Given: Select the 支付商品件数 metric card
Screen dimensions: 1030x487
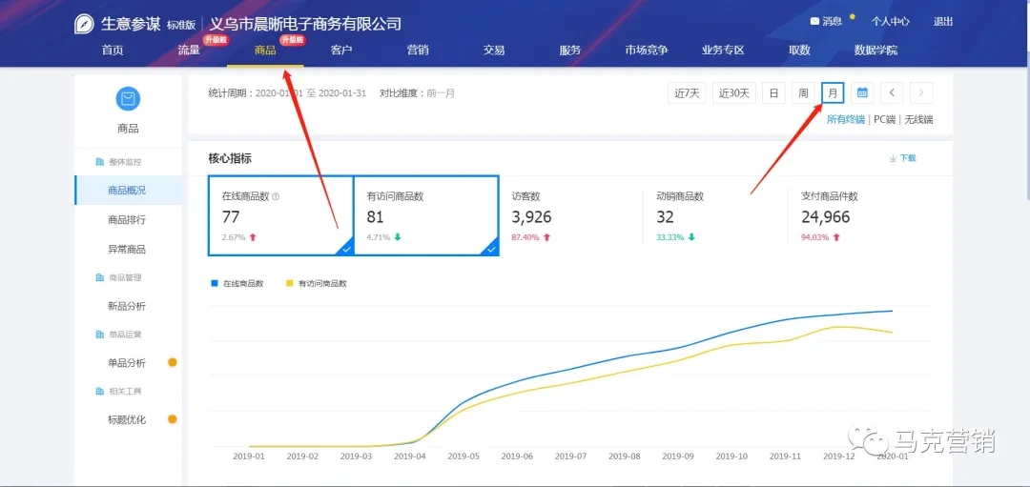Looking at the screenshot, I should pos(858,215).
